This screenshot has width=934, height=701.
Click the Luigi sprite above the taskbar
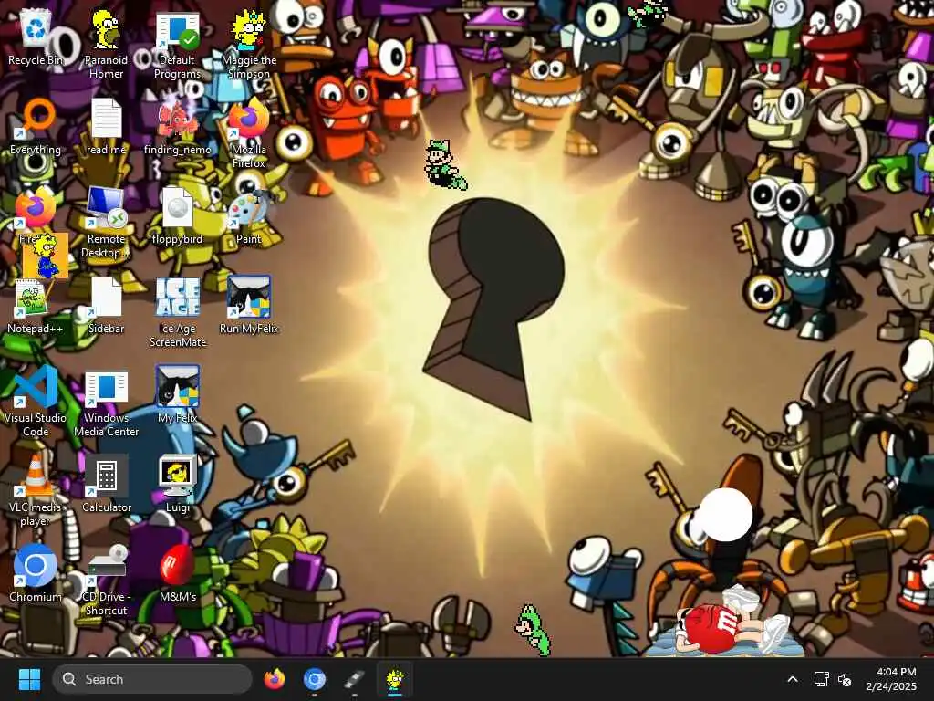[533, 630]
